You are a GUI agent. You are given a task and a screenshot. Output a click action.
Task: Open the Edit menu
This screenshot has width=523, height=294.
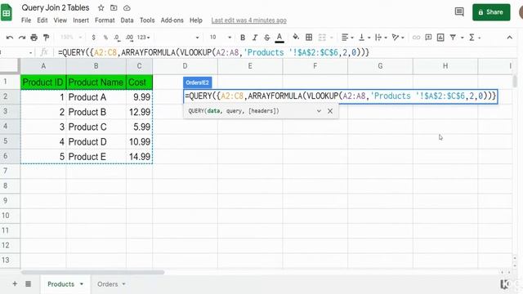(42, 20)
